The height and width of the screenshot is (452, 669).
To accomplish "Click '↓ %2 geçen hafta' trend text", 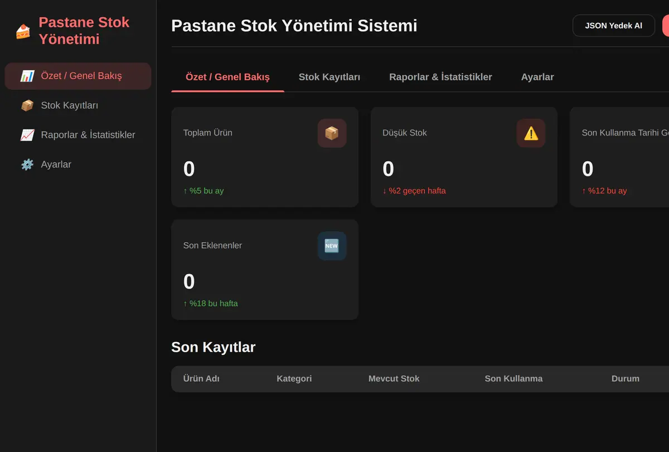I will point(414,191).
